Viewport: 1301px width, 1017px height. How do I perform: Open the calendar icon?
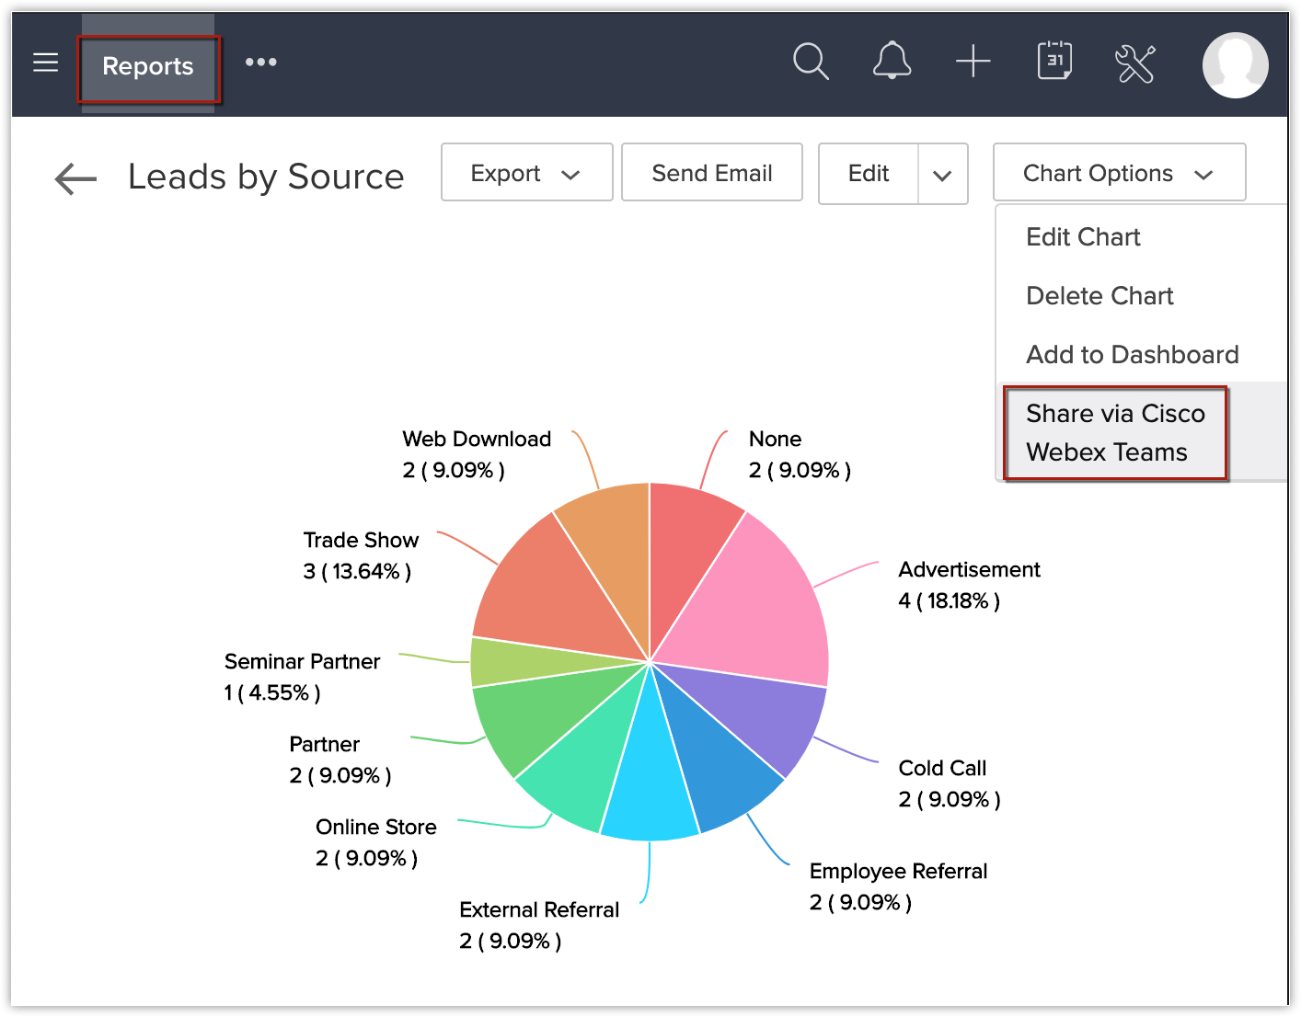(x=1054, y=62)
